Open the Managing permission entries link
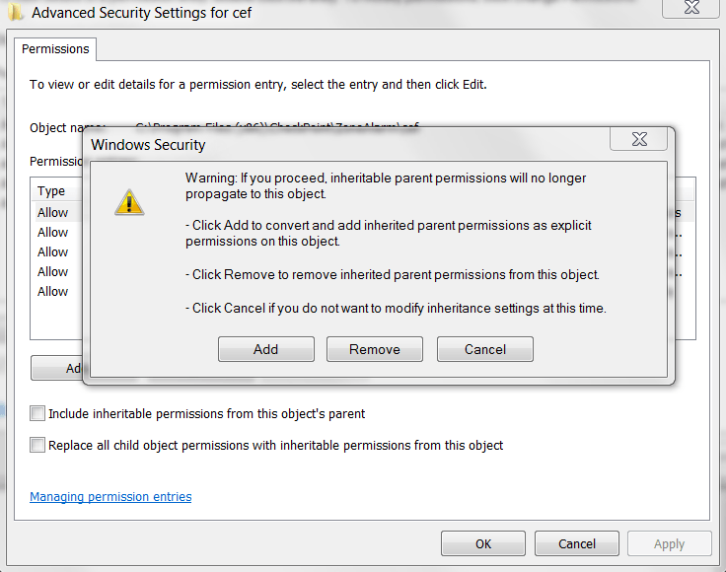 (110, 497)
